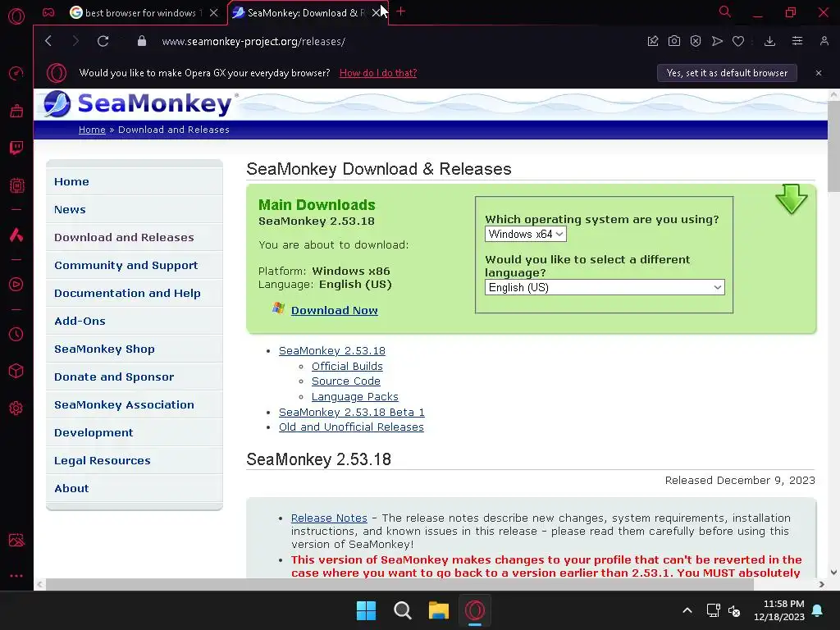Switch to best browser for windows tab

(x=136, y=13)
